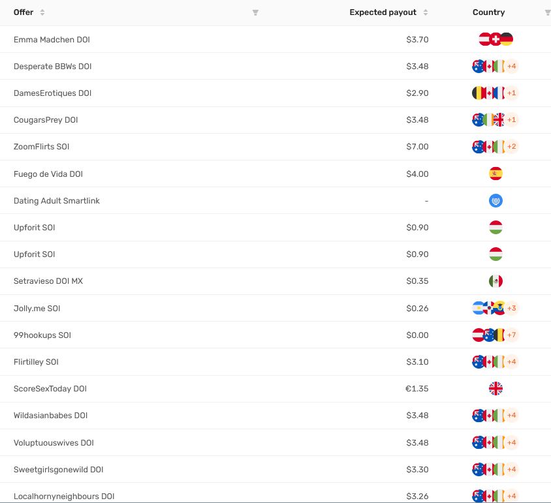Expand the +7 countries badge for 99hookups SOI
This screenshot has height=503, width=551.
click(x=511, y=335)
